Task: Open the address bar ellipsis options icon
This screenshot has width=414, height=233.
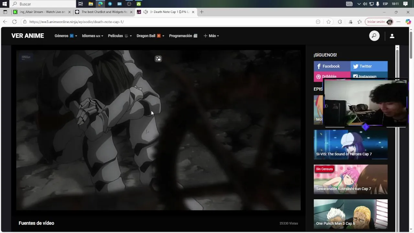Action: (x=318, y=22)
